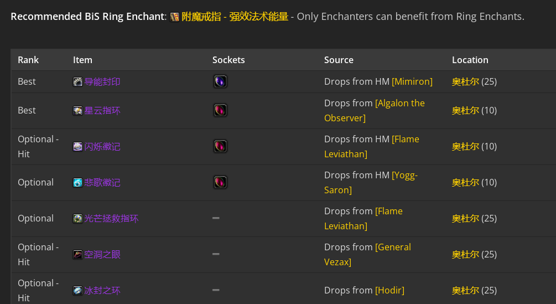Open the 附魔戒指 - 强效法术能量 enchant link
The image size is (556, 304).
pos(235,17)
